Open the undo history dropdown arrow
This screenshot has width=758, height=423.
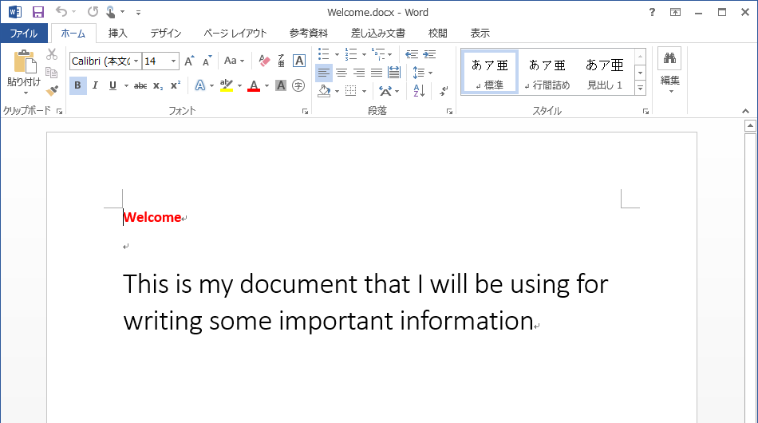tap(74, 12)
